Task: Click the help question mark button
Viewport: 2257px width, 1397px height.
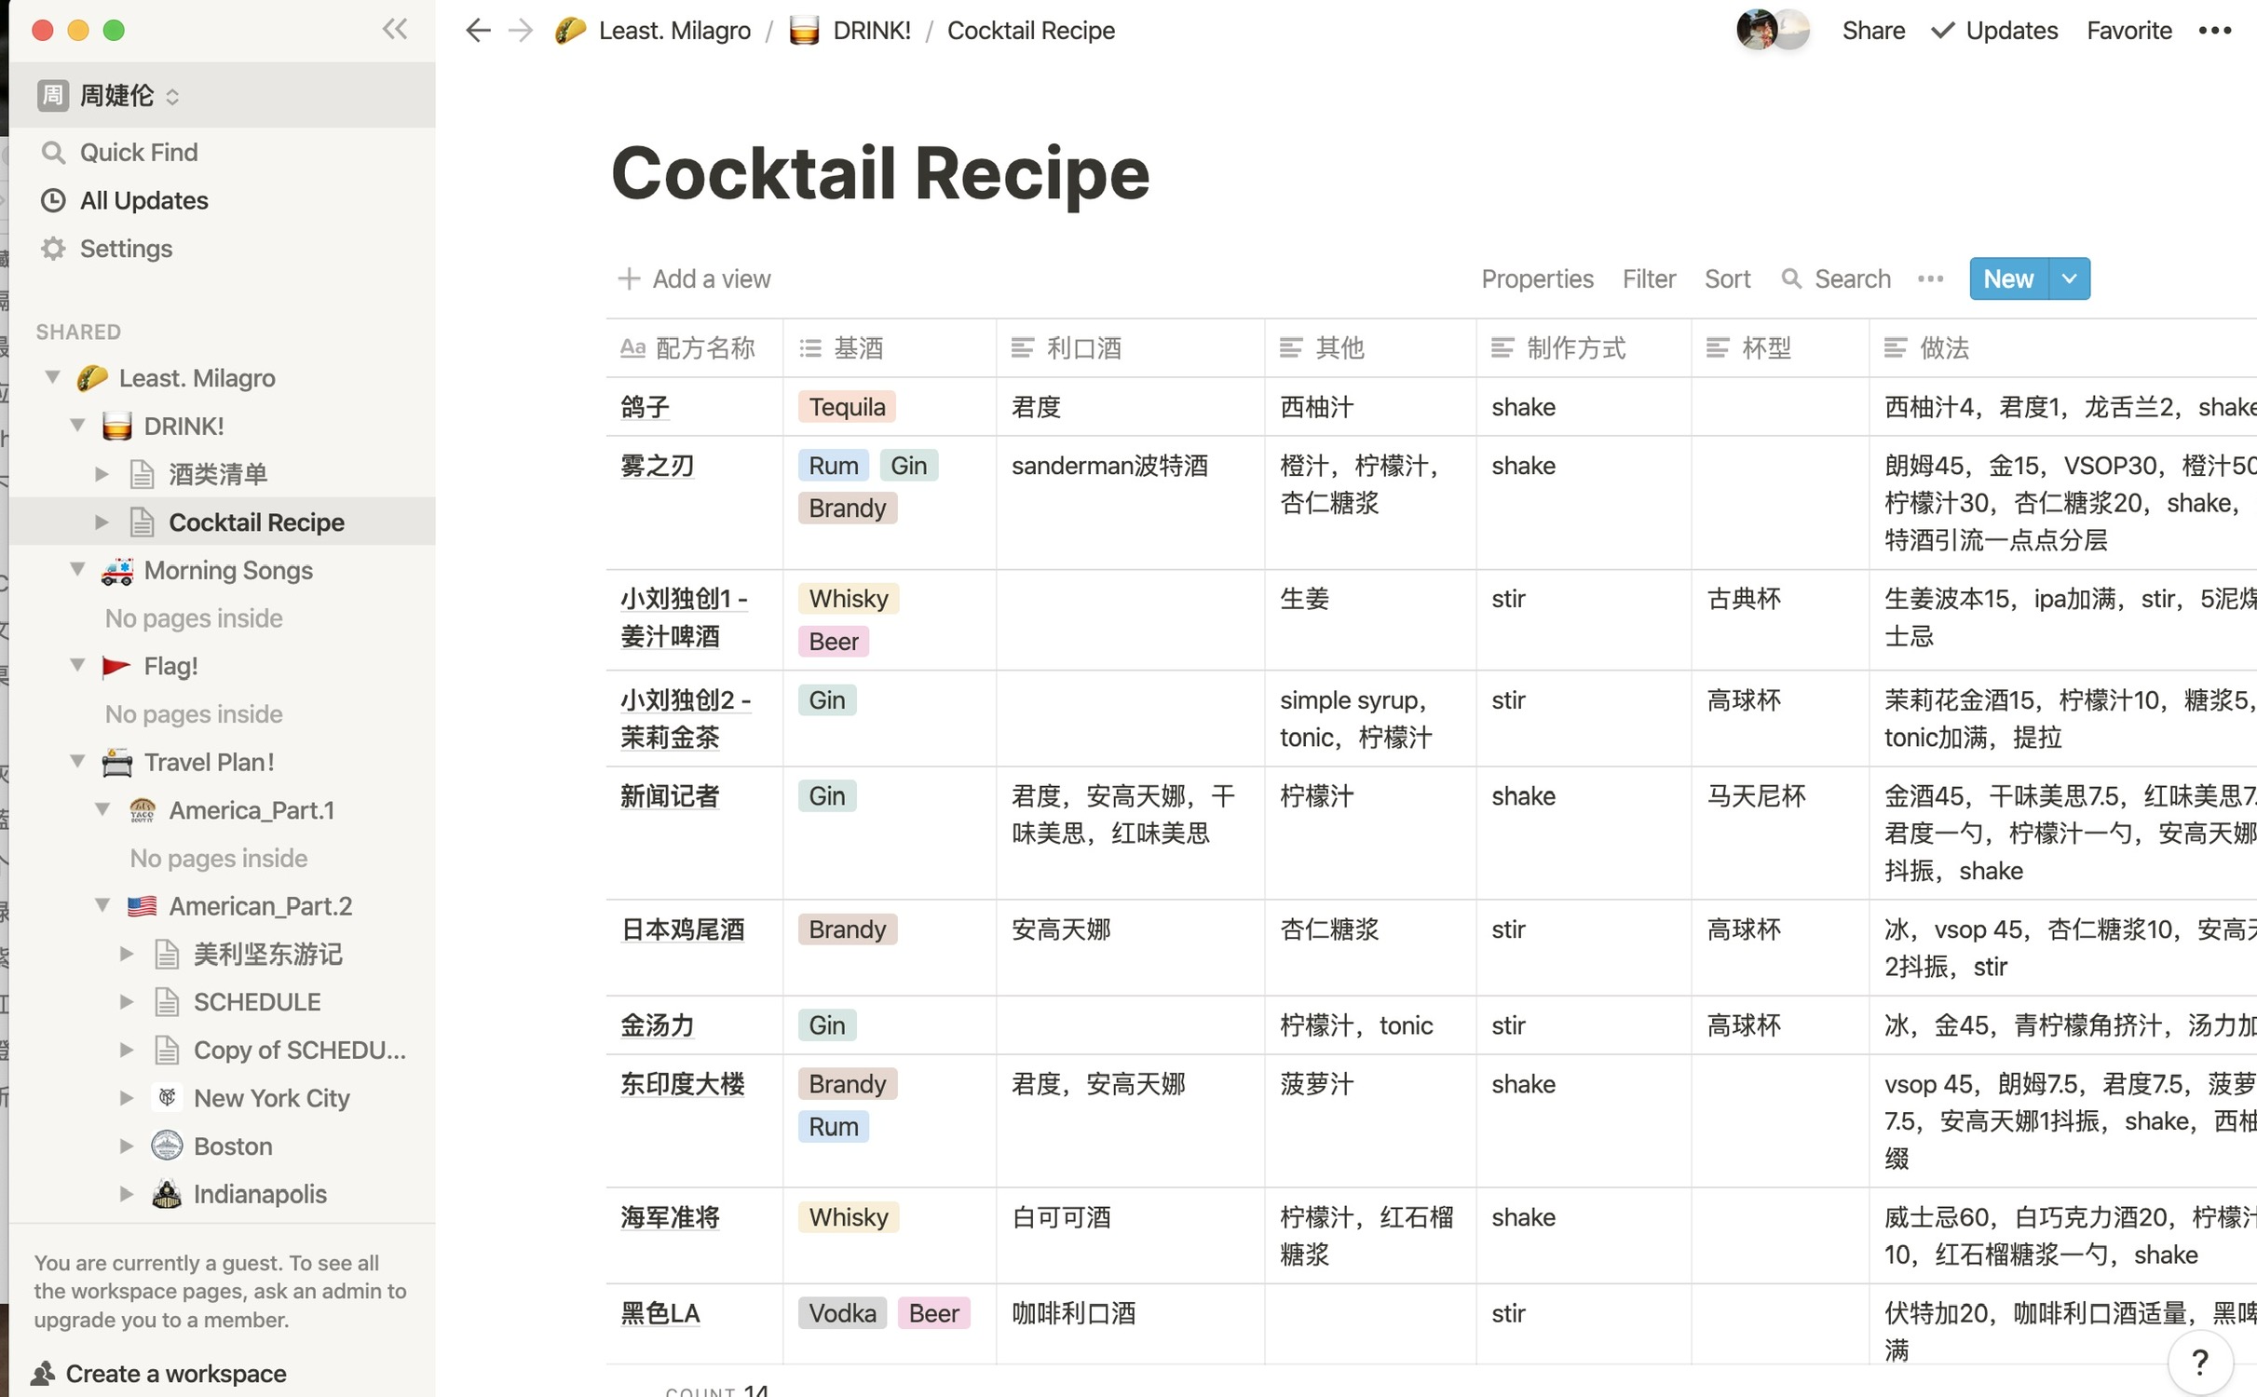Action: click(x=2199, y=1363)
